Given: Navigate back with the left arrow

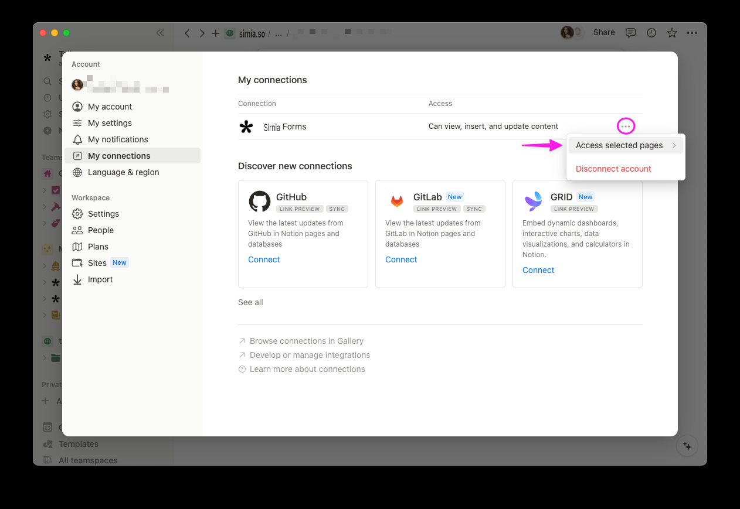Looking at the screenshot, I should [x=187, y=33].
